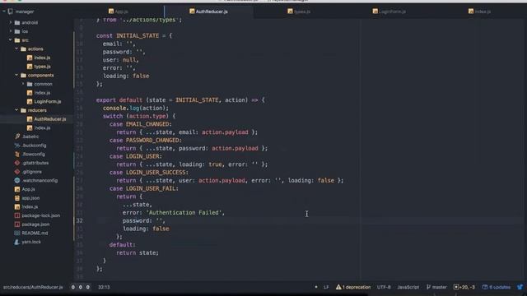527x296 pixels.
Task: Click the JS icon of LoginForm.js in tree
Action: point(30,101)
